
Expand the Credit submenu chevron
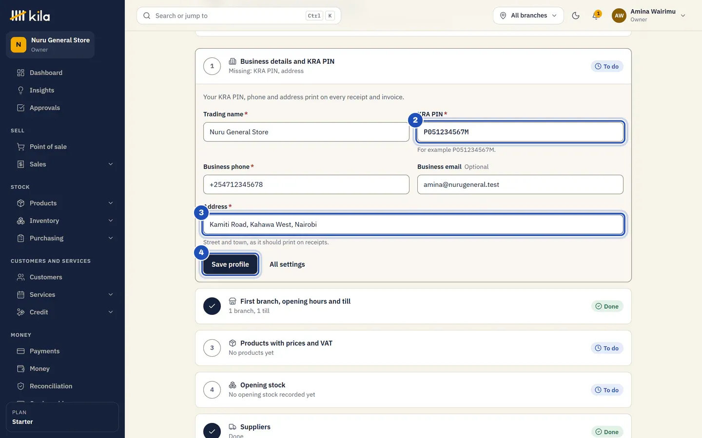111,312
